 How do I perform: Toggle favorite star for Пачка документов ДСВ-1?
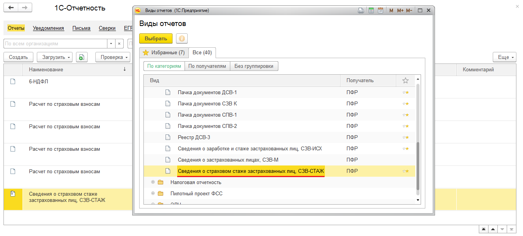[406, 92]
